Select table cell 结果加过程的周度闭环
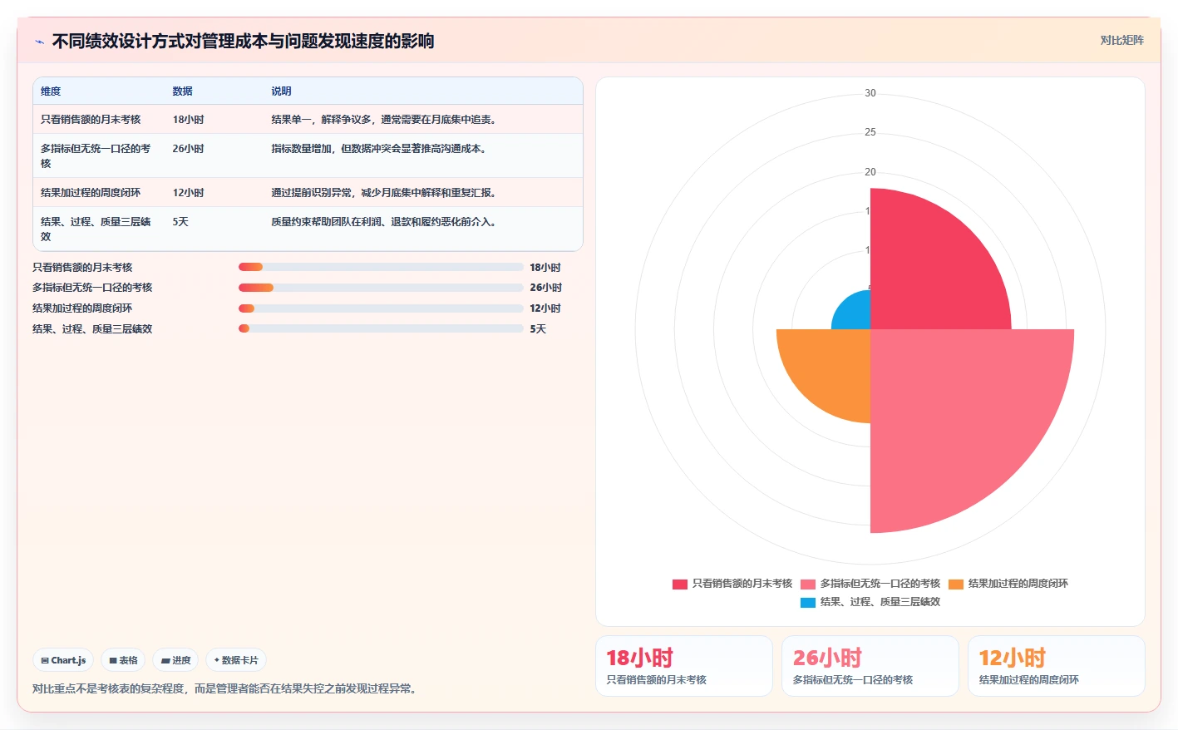Screen dimensions: 1178x730 [x=91, y=193]
